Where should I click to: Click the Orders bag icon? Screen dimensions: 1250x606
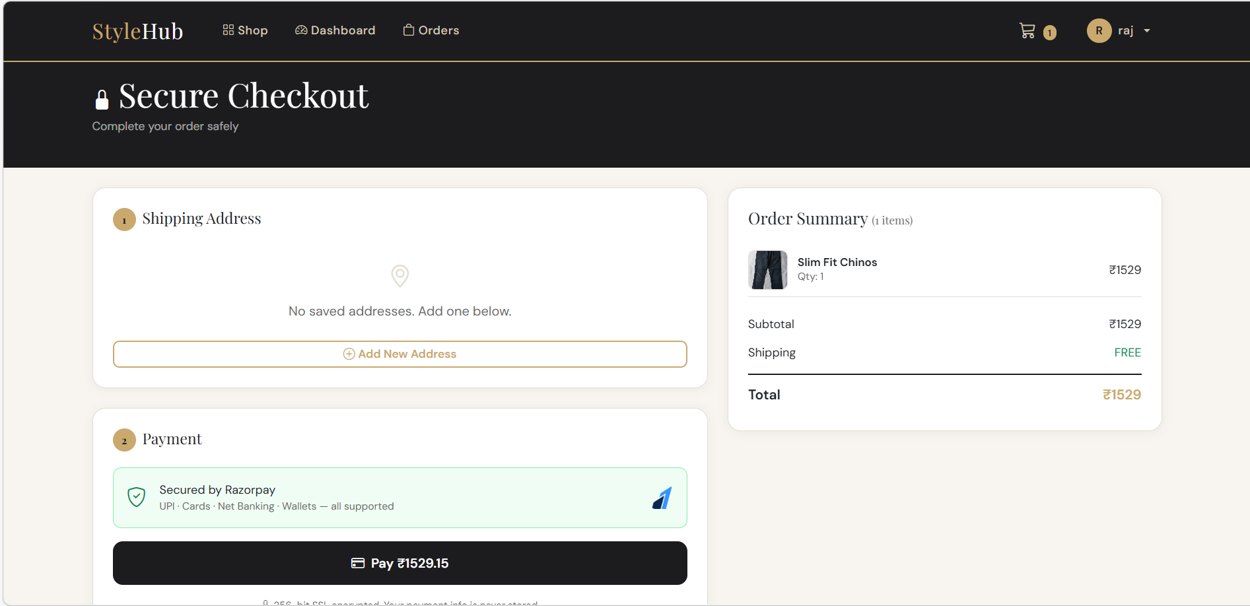(x=407, y=30)
